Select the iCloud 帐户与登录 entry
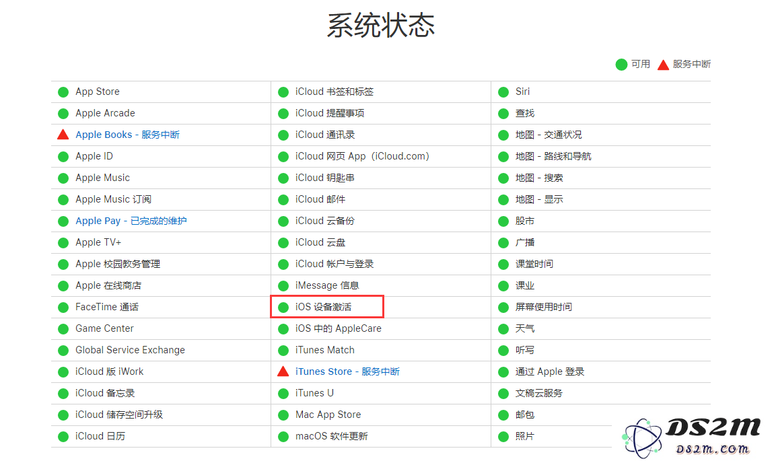Image resolution: width=772 pixels, height=461 pixels. click(335, 264)
